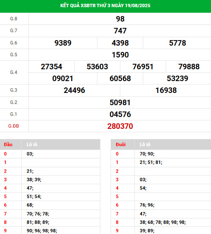211x234 pixels.
Task: Click the G.1 result 04576
Action: (120, 114)
